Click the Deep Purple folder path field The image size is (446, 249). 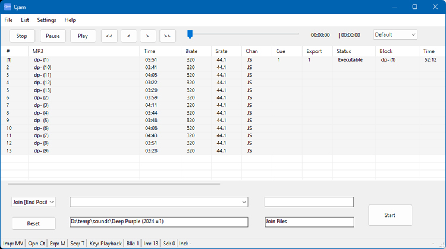[x=159, y=222]
